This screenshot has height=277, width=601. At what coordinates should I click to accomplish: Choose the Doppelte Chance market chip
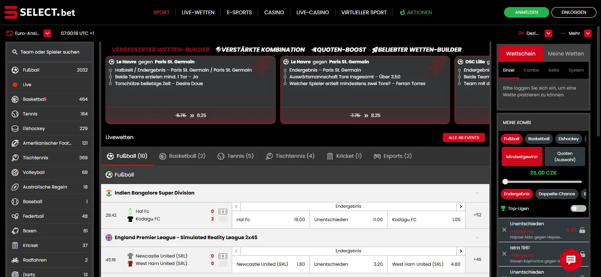click(557, 194)
